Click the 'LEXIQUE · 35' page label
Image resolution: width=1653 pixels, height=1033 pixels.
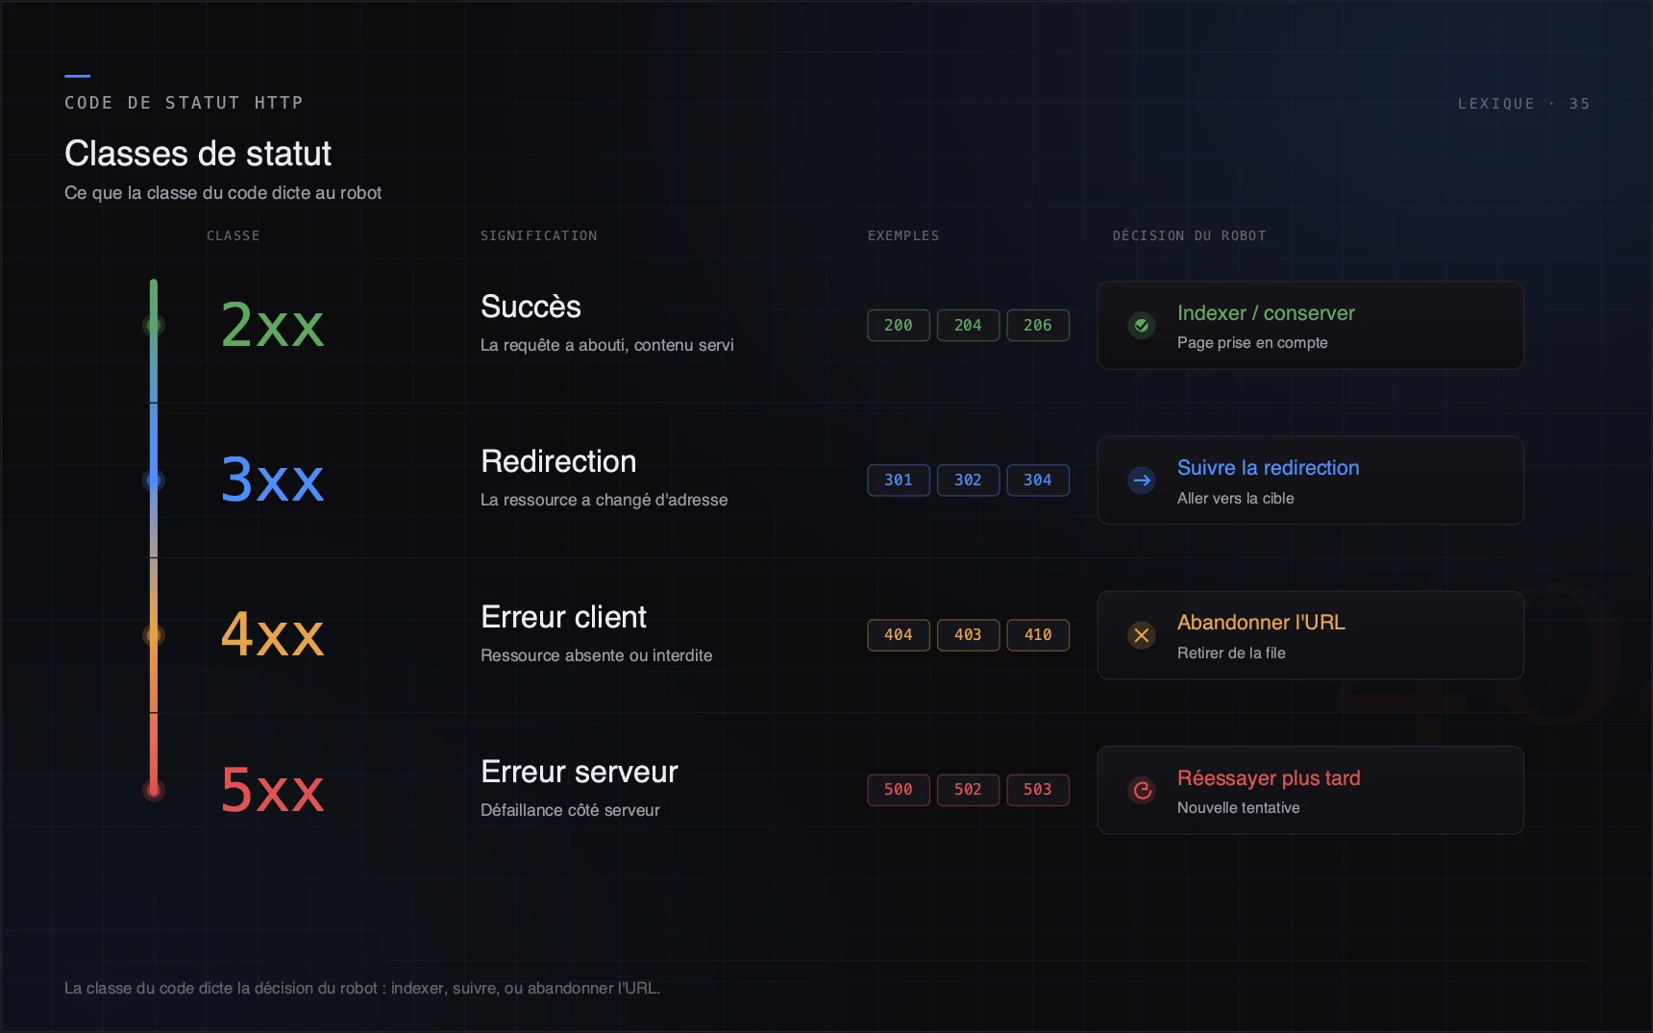(x=1524, y=104)
